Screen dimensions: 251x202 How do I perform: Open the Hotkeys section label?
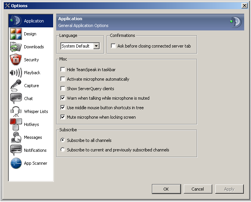pyautogui.click(x=32, y=124)
